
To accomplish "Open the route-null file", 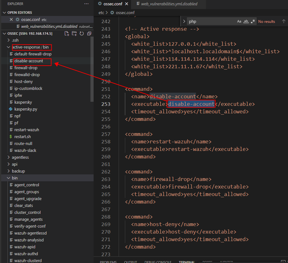I will point(47,144).
